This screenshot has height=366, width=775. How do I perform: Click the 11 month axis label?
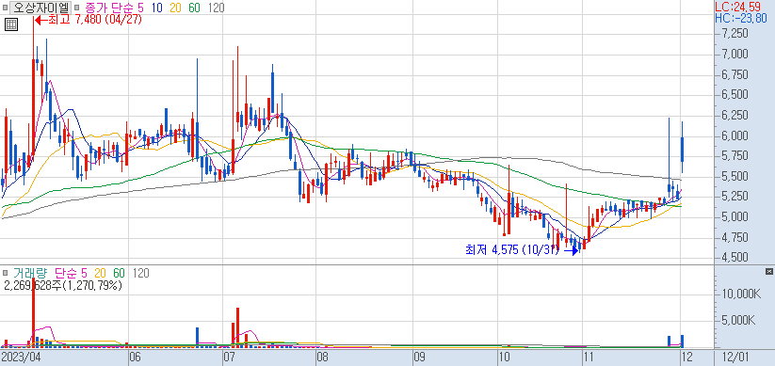589,357
